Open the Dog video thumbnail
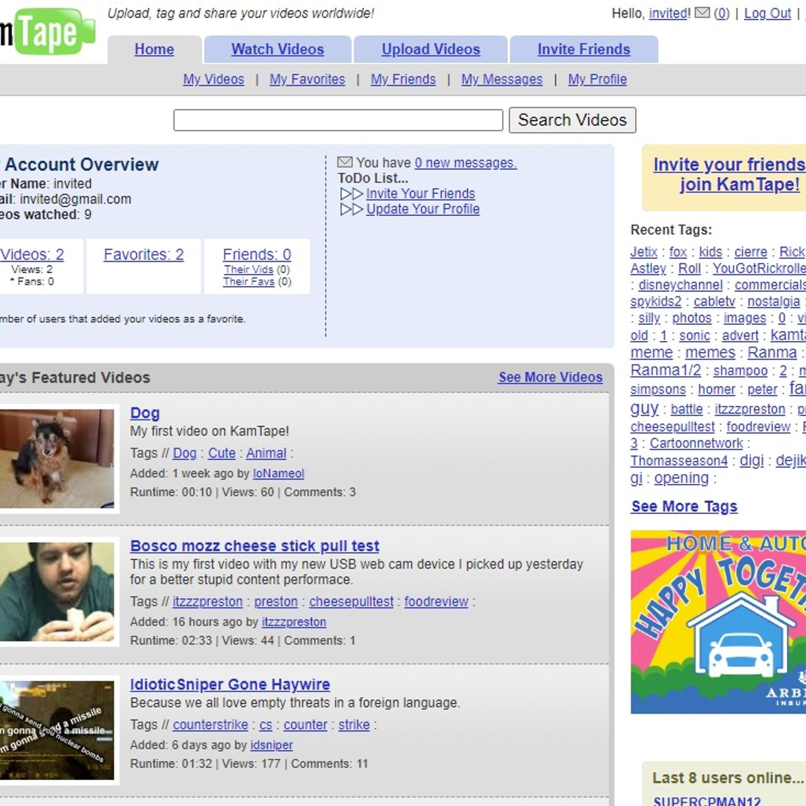The width and height of the screenshot is (806, 806). point(57,459)
